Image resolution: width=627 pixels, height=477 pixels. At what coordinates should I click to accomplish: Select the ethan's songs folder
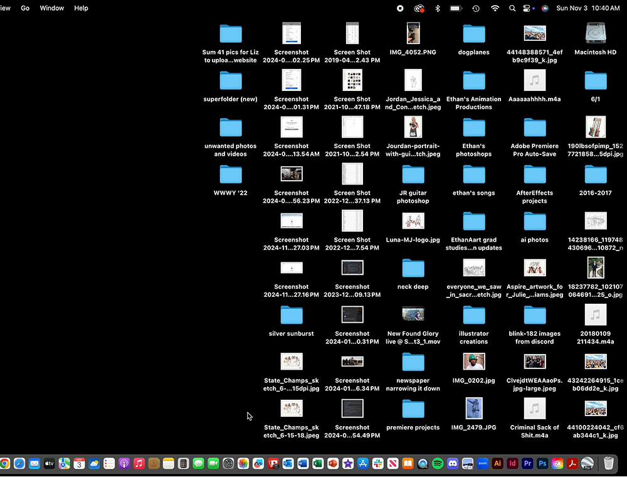coord(474,174)
